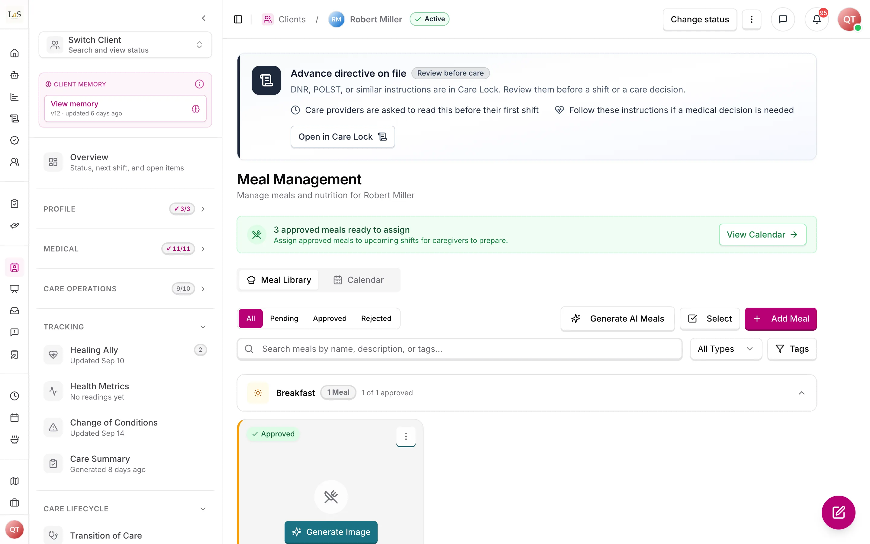870x544 pixels.
Task: Open the chat messages icon in header
Action: (x=783, y=19)
